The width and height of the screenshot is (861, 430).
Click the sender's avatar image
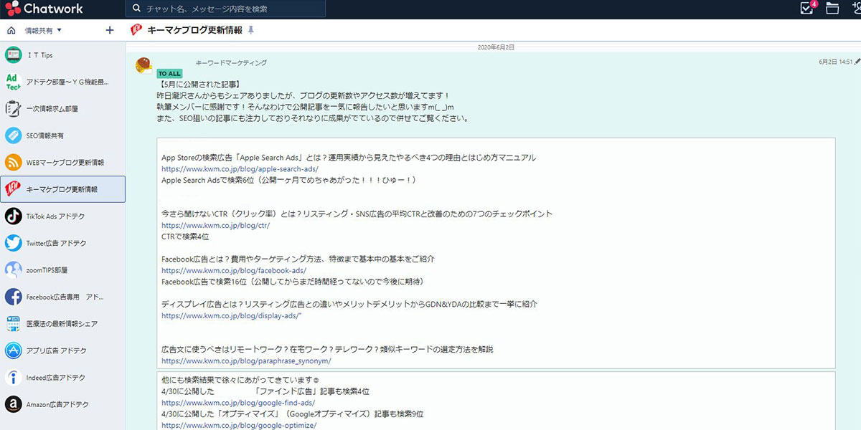click(144, 66)
